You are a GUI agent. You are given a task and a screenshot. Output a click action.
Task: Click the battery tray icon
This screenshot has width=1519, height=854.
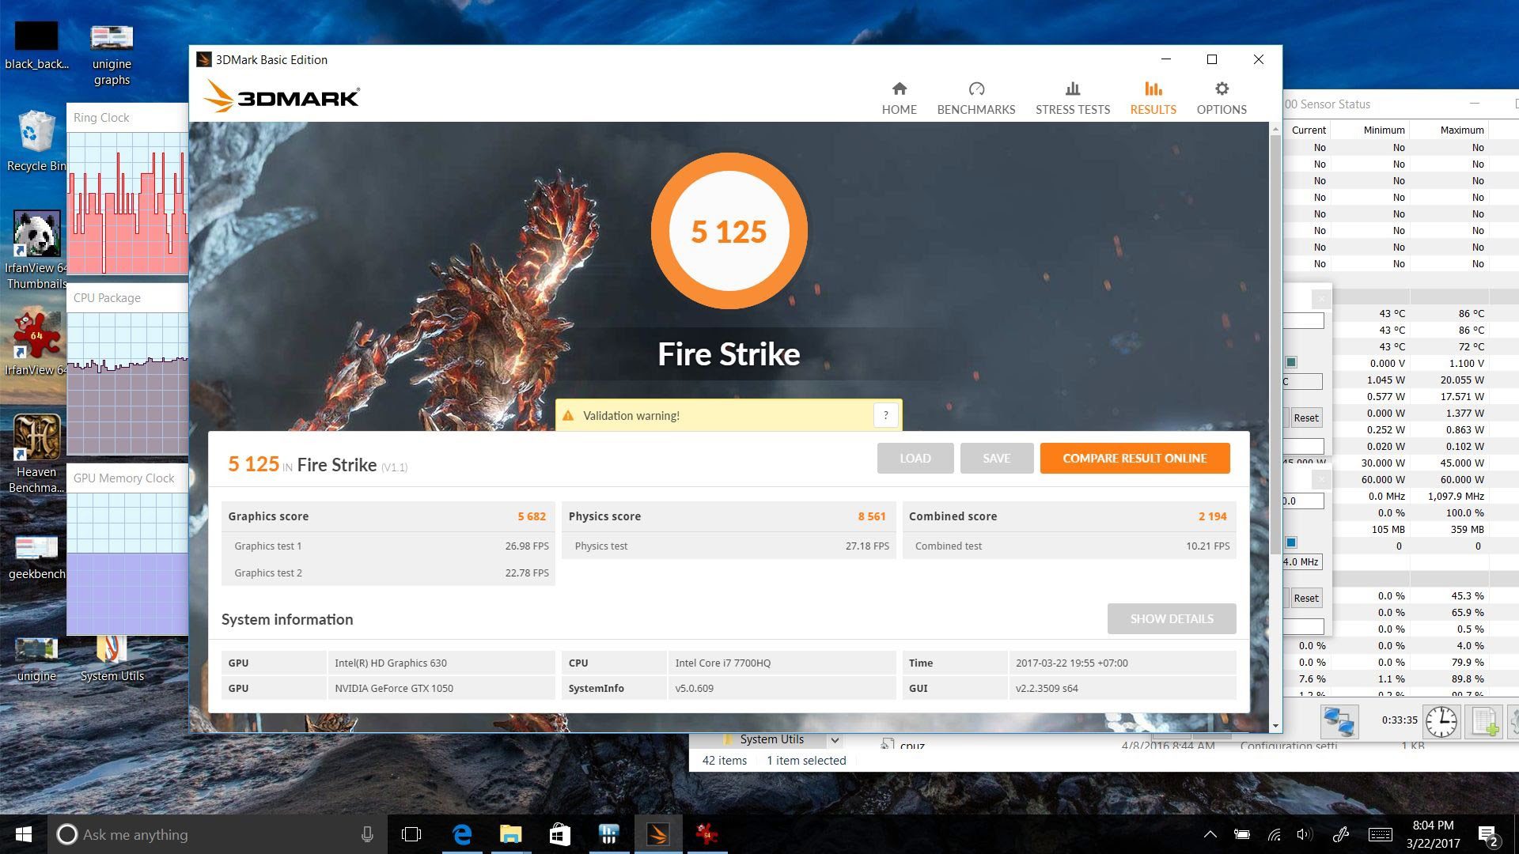click(1242, 834)
